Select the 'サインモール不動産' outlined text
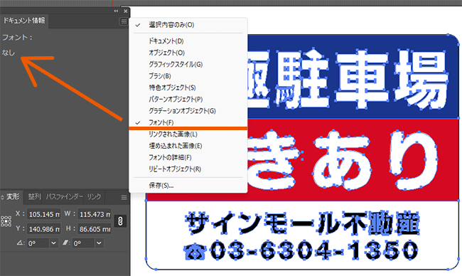This screenshot has height=276, width=462. point(302,224)
